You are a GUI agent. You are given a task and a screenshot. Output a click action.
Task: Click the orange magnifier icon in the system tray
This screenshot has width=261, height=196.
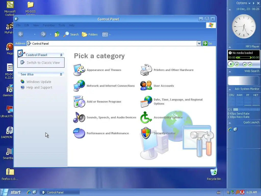click(238, 192)
